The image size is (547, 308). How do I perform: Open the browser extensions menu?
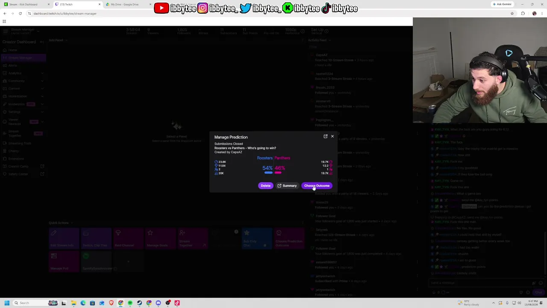point(523,13)
